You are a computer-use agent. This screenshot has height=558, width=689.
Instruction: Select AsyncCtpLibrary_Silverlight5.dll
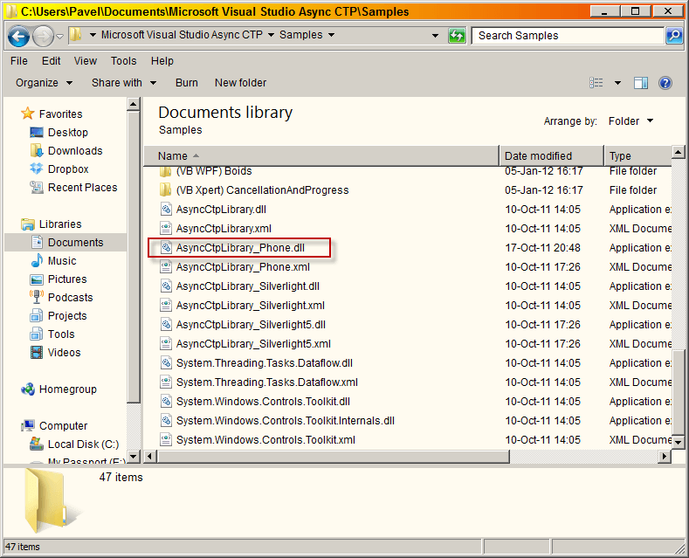[x=251, y=325]
